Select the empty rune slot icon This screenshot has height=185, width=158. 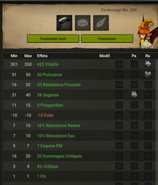click(x=83, y=23)
